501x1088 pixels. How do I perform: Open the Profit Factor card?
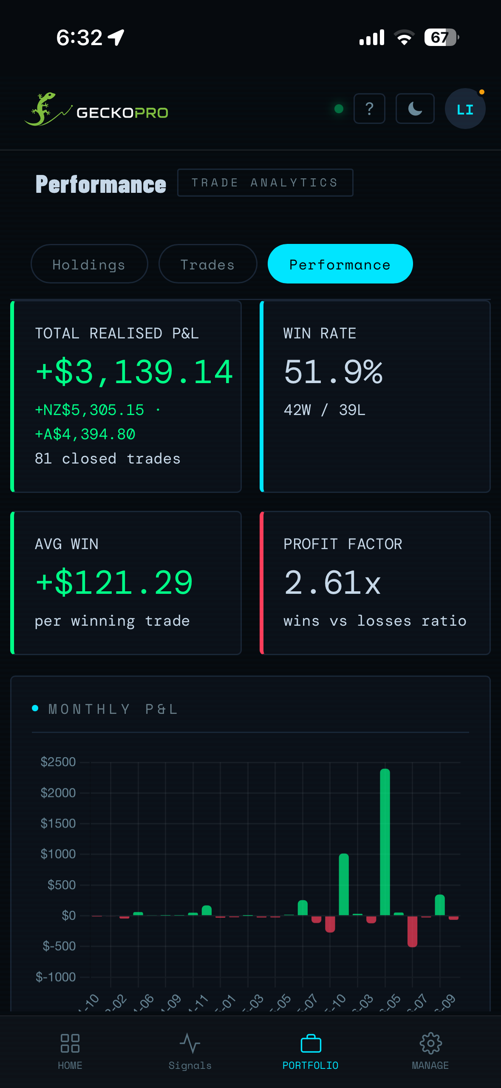(375, 583)
